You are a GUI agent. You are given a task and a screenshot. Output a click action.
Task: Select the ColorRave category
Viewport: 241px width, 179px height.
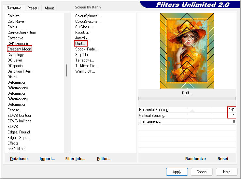click(x=16, y=21)
